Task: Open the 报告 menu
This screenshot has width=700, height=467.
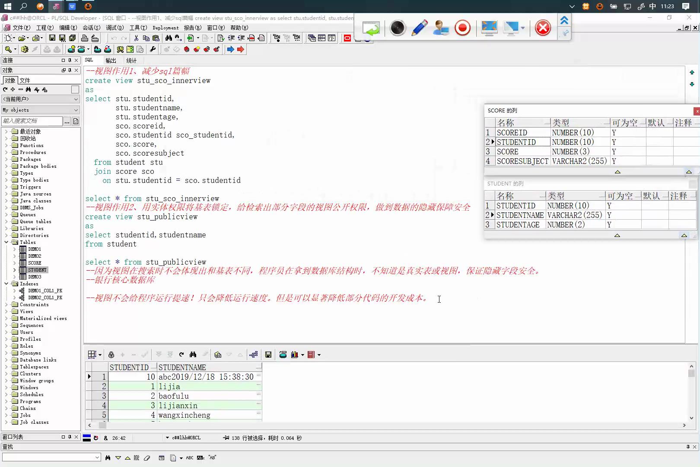Action: coord(192,27)
